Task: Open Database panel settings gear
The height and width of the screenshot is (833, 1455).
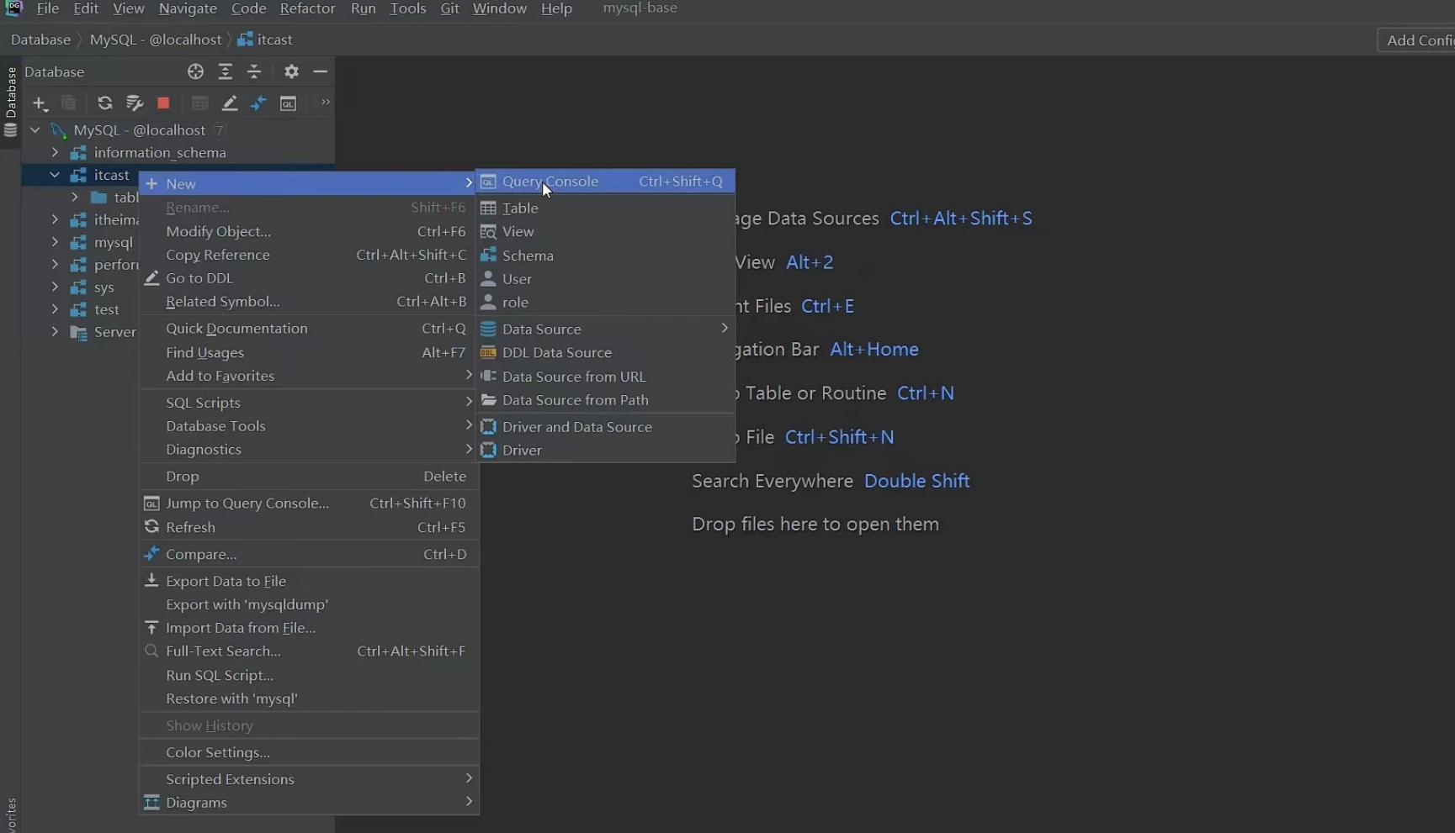Action: click(x=291, y=71)
